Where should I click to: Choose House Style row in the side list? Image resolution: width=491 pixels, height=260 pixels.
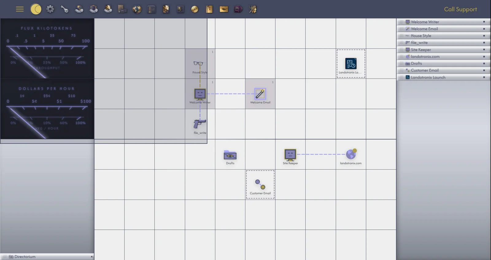pyautogui.click(x=443, y=36)
